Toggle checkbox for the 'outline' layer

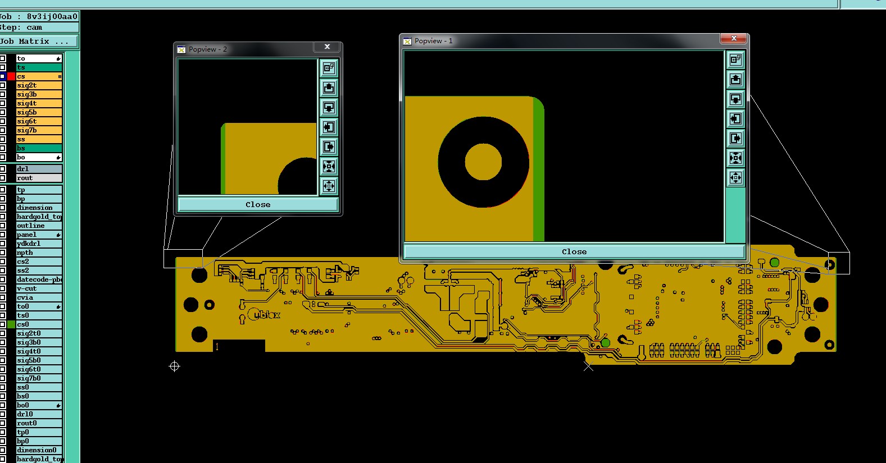[3, 226]
